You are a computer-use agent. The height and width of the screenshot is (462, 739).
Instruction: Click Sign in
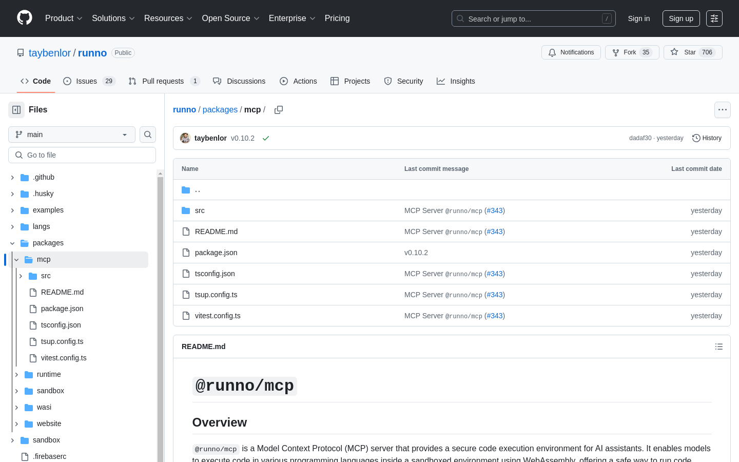coord(639,18)
